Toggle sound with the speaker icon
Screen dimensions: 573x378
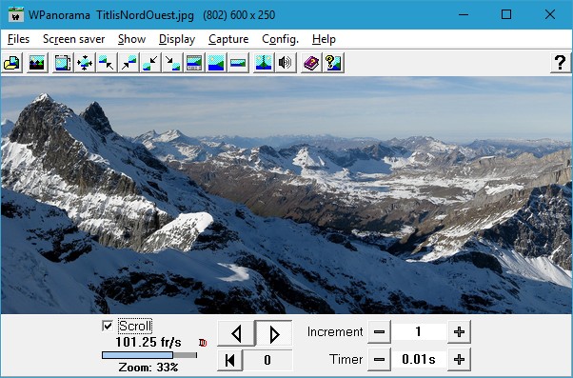(x=286, y=63)
